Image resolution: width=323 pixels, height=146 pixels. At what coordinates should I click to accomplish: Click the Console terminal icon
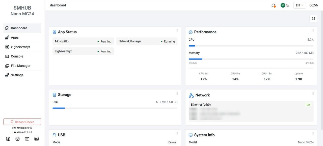(x=7, y=56)
